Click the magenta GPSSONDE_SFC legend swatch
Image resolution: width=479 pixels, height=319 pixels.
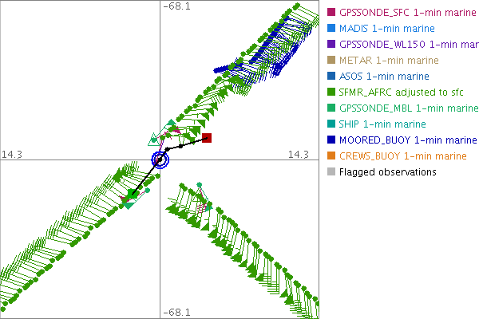pyautogui.click(x=331, y=12)
